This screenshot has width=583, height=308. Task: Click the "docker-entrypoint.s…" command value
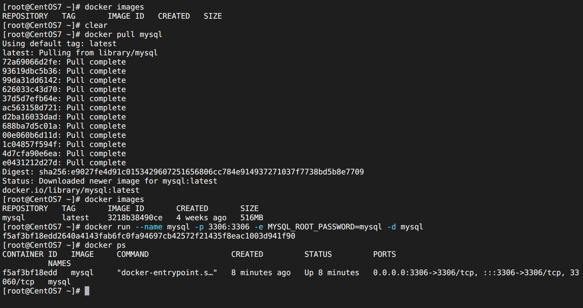(167, 273)
